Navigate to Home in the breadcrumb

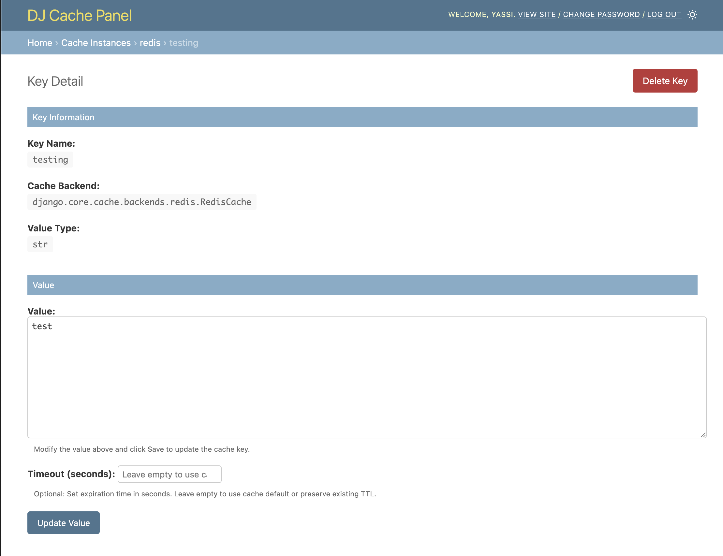pos(40,43)
